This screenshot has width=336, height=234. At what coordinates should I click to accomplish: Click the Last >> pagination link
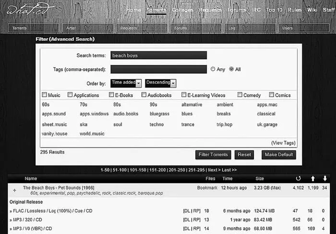(229, 170)
